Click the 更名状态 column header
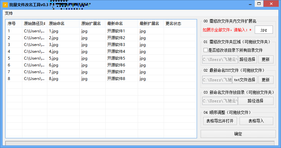 click(180, 24)
